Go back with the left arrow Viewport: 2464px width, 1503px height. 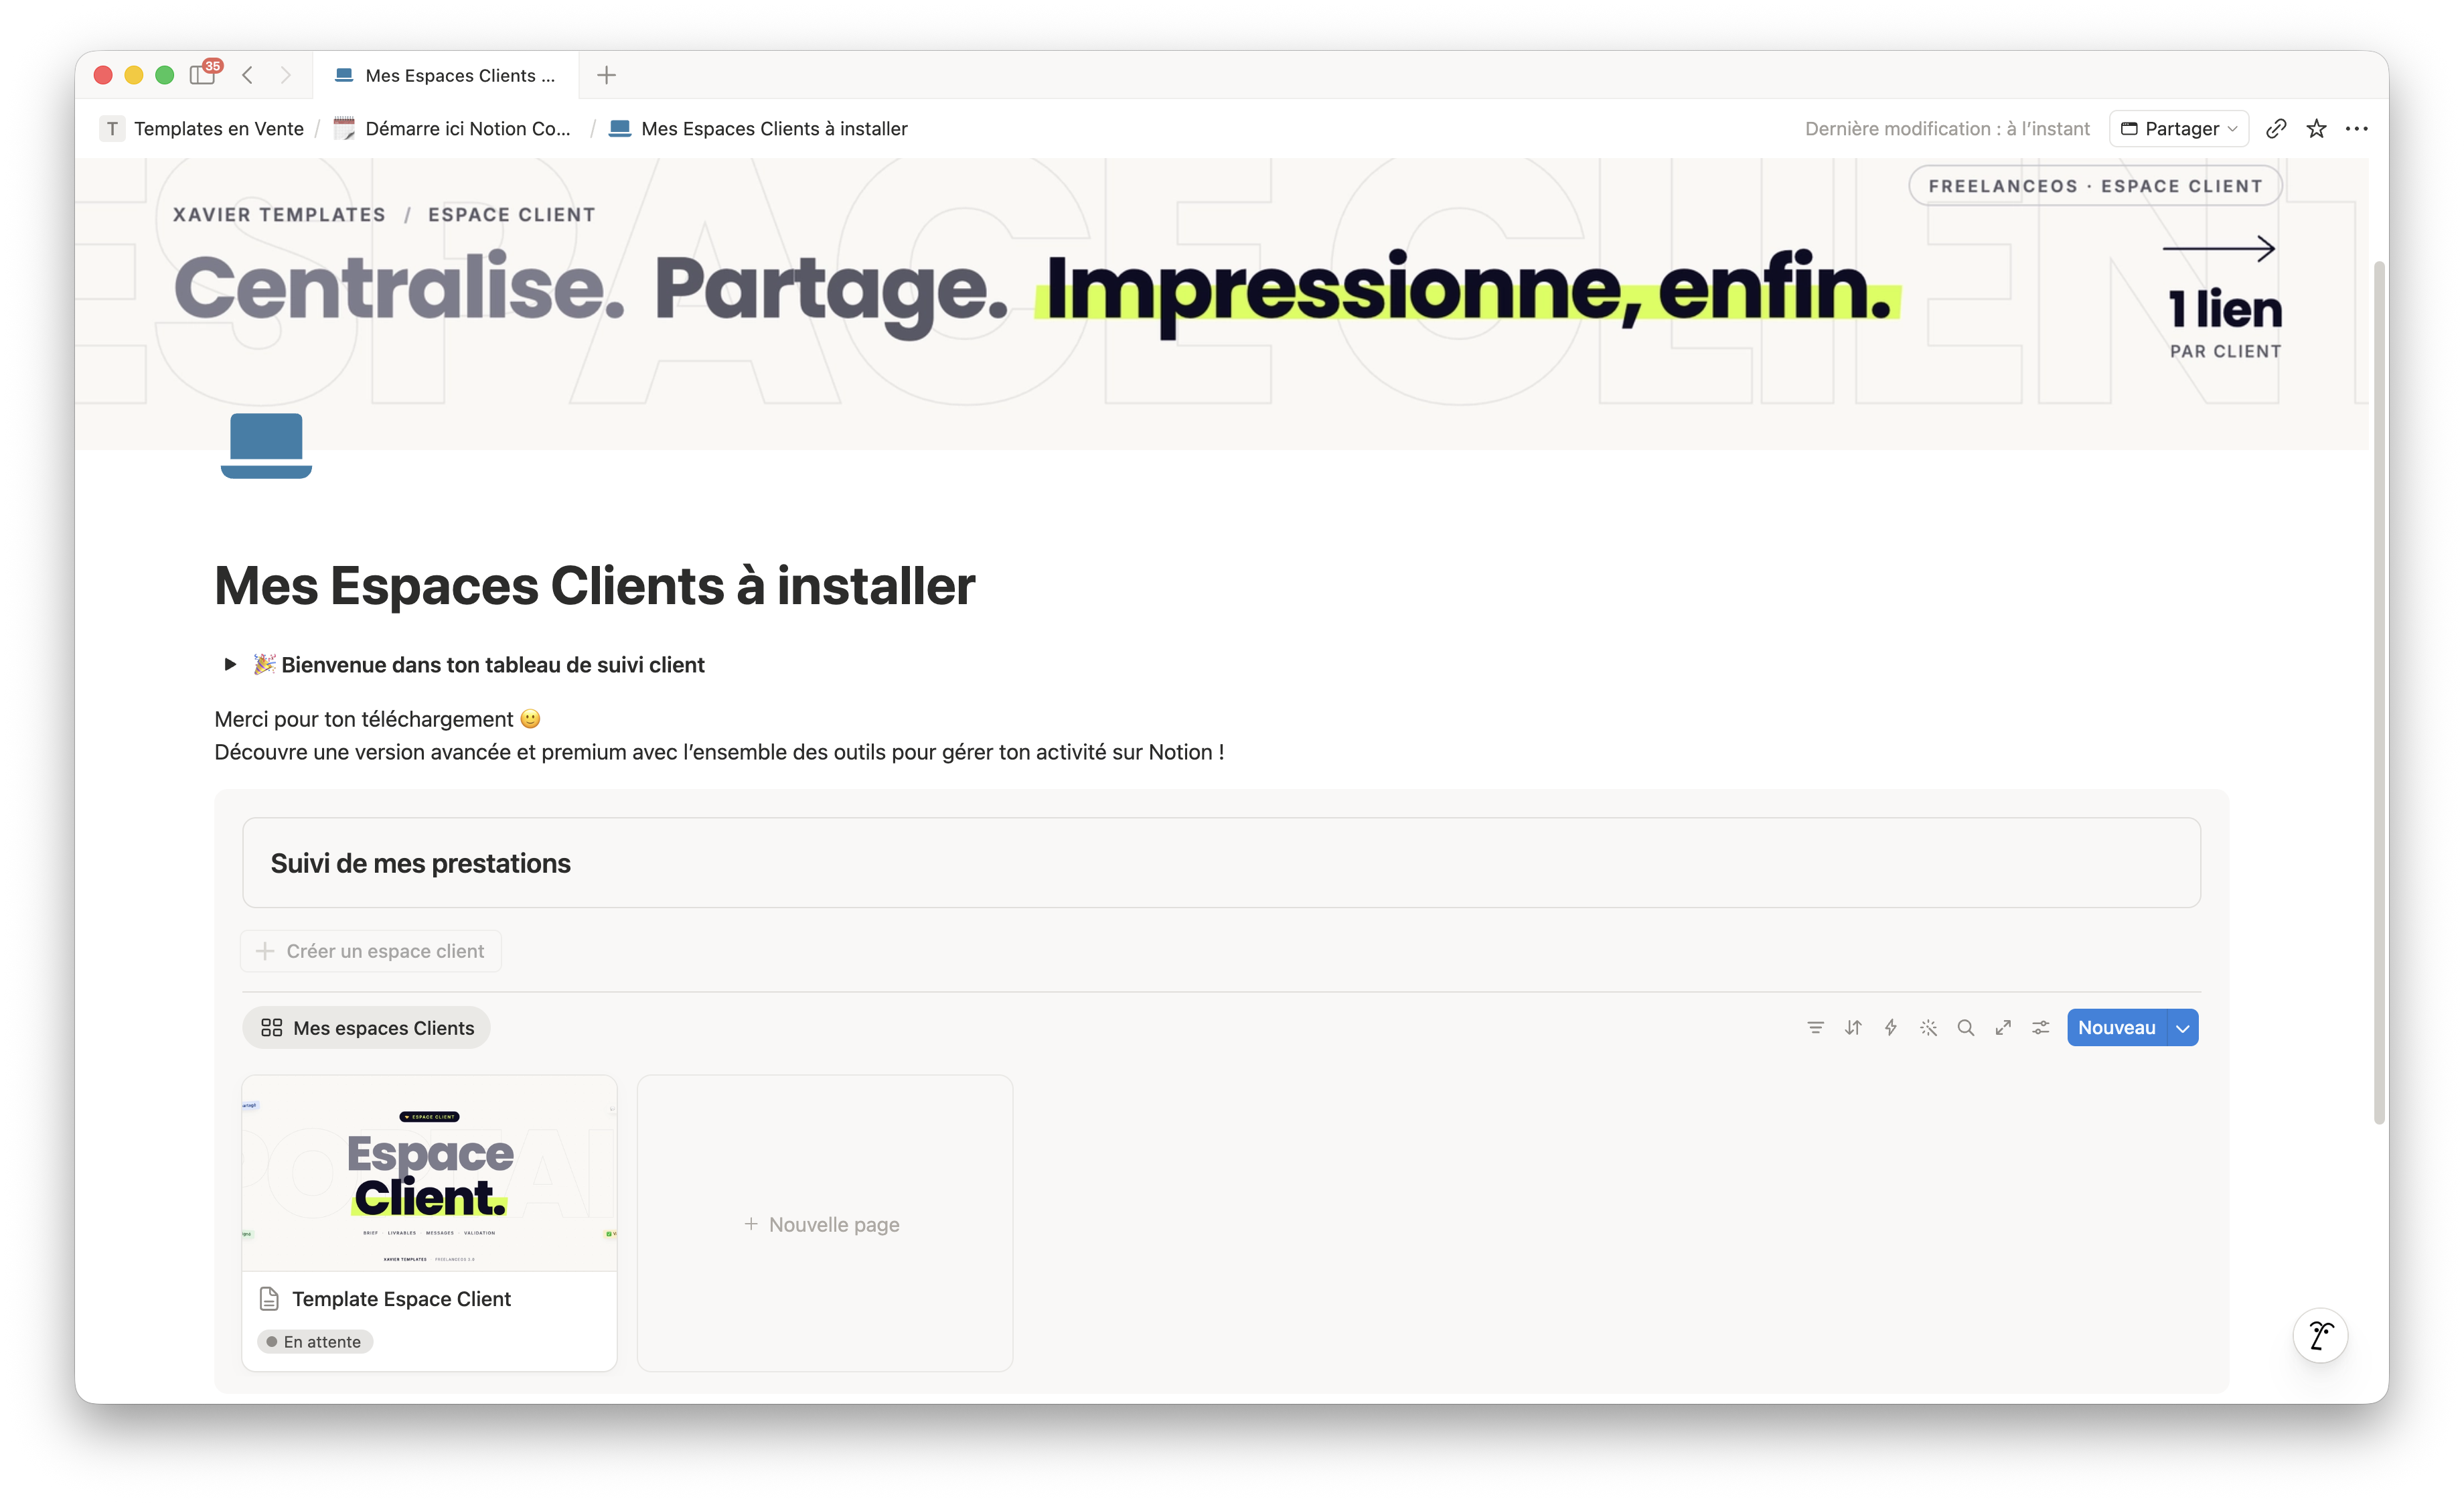pyautogui.click(x=248, y=75)
